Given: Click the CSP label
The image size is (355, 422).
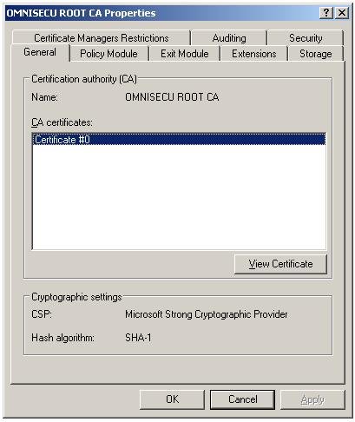Looking at the screenshot, I should [42, 314].
